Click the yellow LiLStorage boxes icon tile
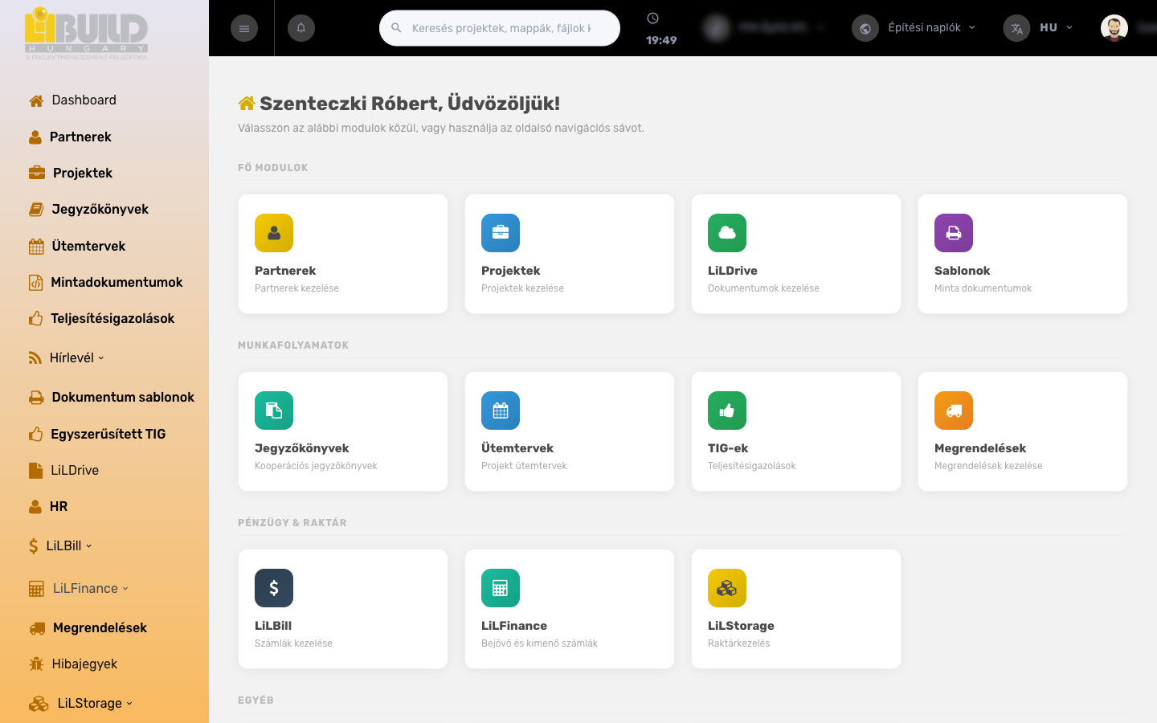This screenshot has height=723, width=1157. [x=727, y=588]
